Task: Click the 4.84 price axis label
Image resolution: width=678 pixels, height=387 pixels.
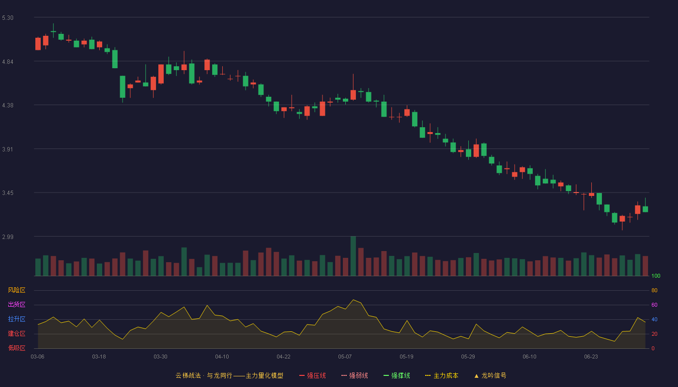Action: coord(8,62)
